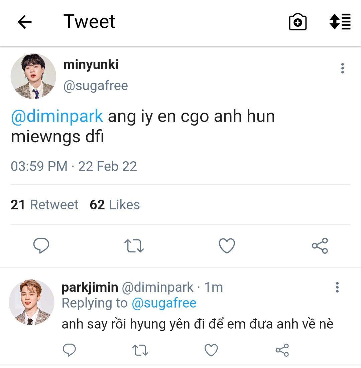This screenshot has width=361, height=368.
Task: Open more options on minyunki's tweet
Action: pos(342,68)
